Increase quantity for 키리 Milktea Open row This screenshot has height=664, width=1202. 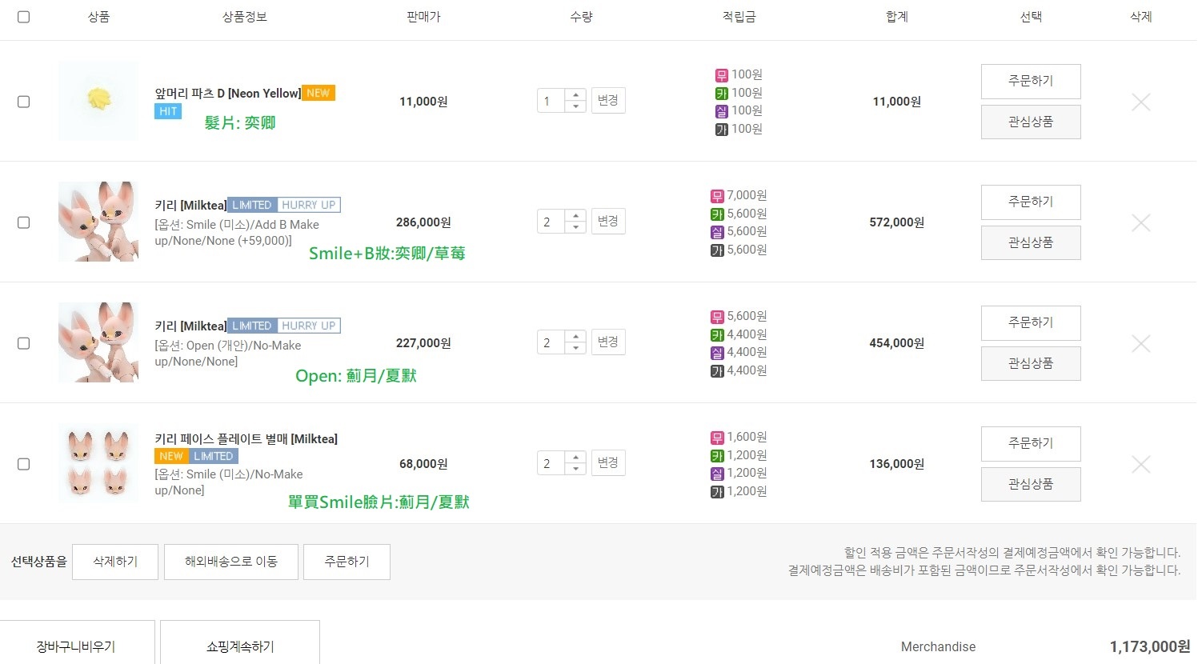pos(575,337)
